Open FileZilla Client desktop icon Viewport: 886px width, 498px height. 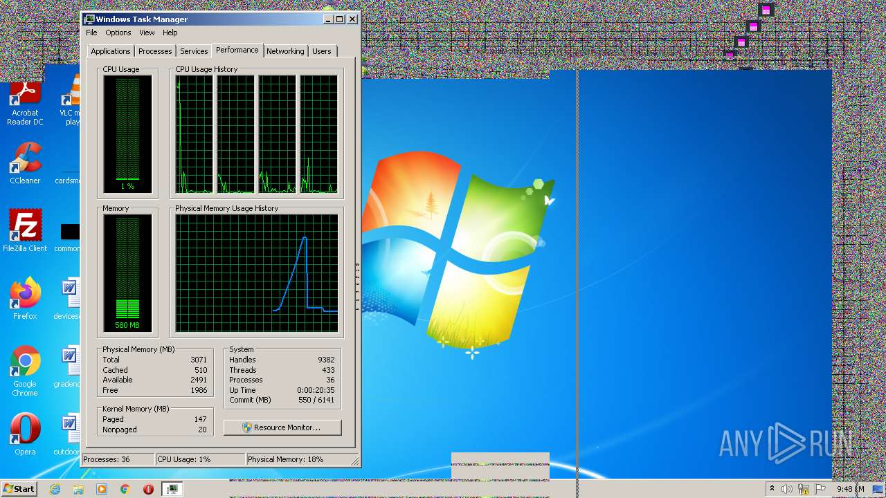tap(25, 231)
